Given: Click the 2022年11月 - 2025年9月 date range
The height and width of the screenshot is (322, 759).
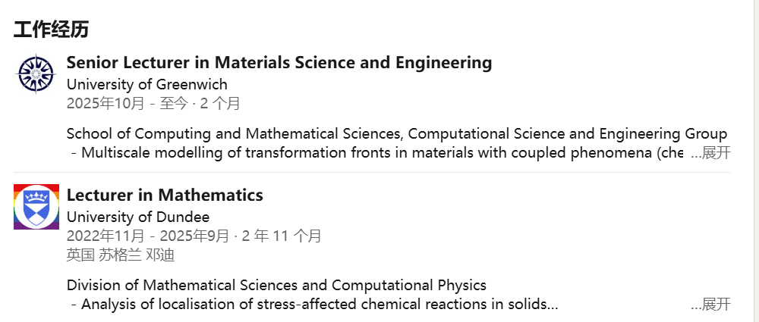Looking at the screenshot, I should (x=147, y=236).
